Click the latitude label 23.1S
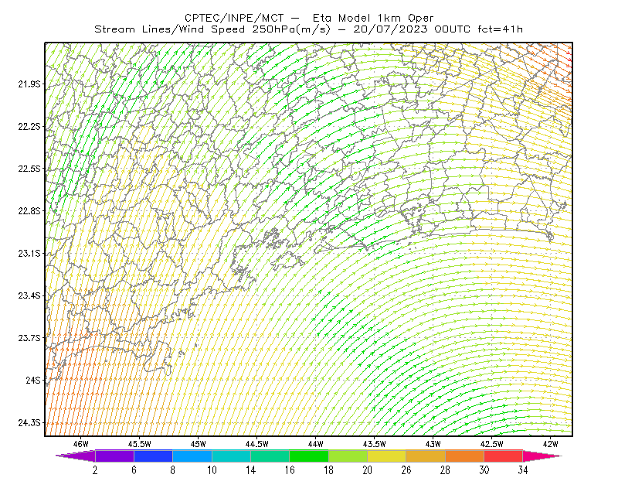The width and height of the screenshot is (618, 478). click(29, 253)
